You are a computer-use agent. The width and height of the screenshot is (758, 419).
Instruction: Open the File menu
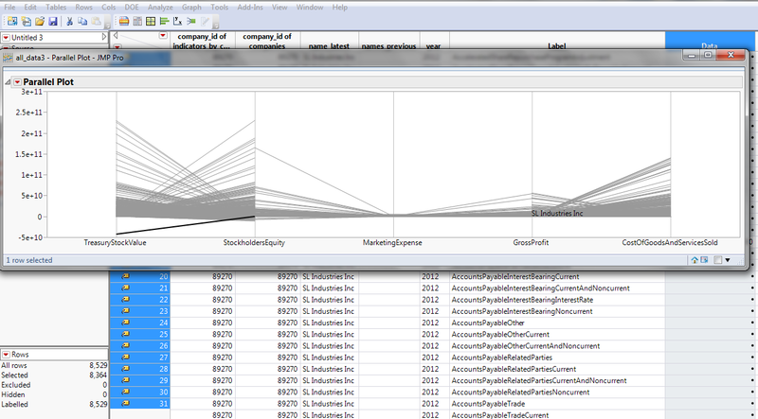pos(9,8)
